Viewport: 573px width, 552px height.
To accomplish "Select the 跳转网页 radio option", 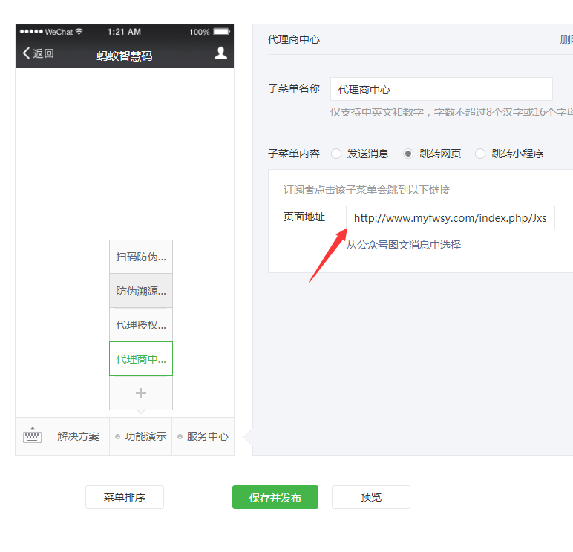I will coord(408,154).
